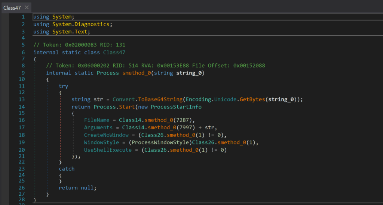Click 'str' variable on line 17
383x205 pixels.
coord(209,127)
